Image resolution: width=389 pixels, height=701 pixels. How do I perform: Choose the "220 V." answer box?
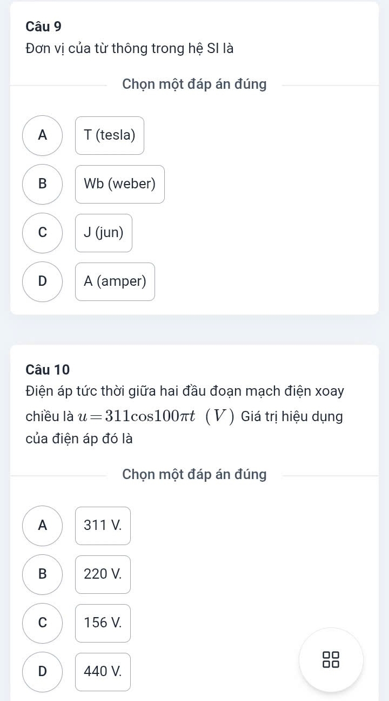(103, 574)
